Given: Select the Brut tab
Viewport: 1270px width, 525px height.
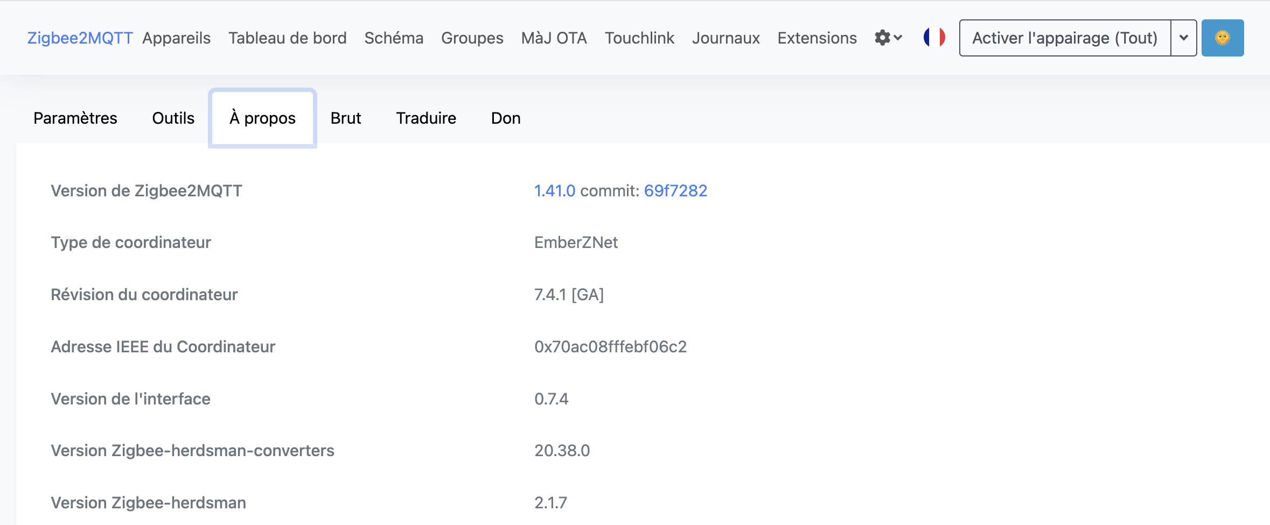Looking at the screenshot, I should point(346,118).
